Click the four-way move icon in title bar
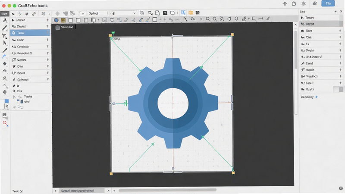The image size is (345, 194). pyautogui.click(x=285, y=4)
